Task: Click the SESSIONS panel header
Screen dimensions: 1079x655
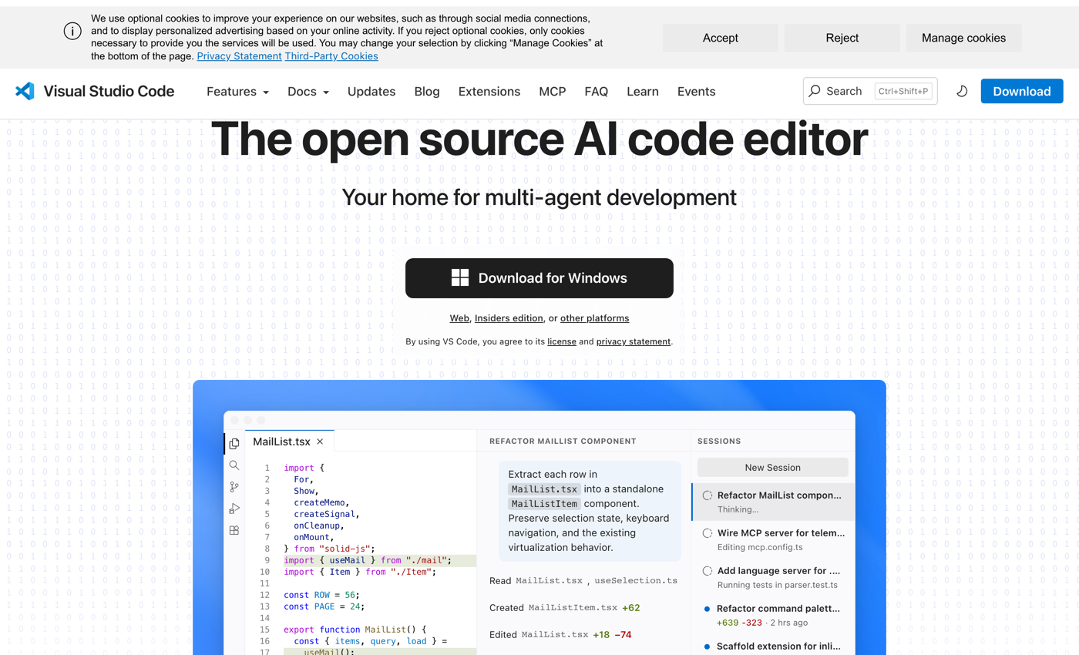Action: click(719, 442)
